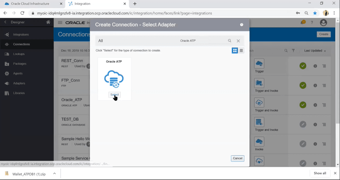Click Show all downloads
Image resolution: width=340 pixels, height=180 pixels.
[320, 173]
